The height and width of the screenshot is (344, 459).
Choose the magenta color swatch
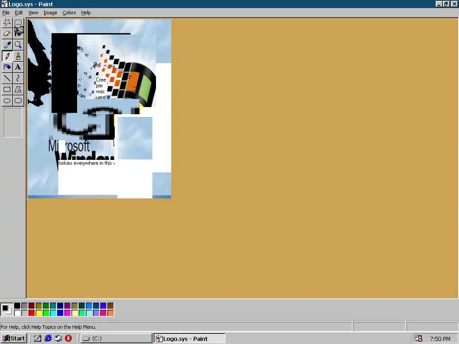(67, 313)
